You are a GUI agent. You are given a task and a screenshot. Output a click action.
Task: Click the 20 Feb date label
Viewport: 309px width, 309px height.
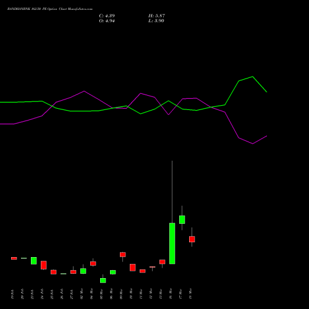pyautogui.click(x=22, y=294)
